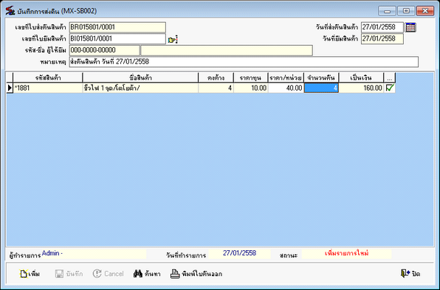Click the borrower code field 000-0000-00000
The image size is (440, 290).
pyautogui.click(x=104, y=50)
